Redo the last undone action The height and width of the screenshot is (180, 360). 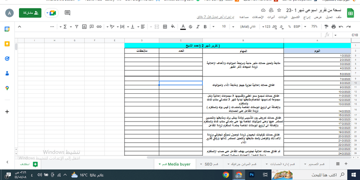coord(348,27)
